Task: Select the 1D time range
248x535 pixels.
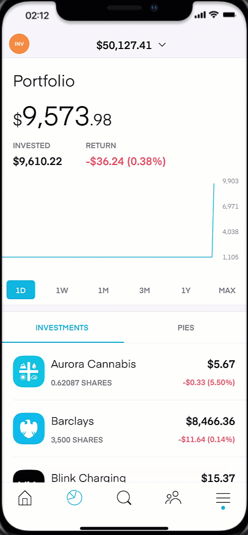Action: 21,290
